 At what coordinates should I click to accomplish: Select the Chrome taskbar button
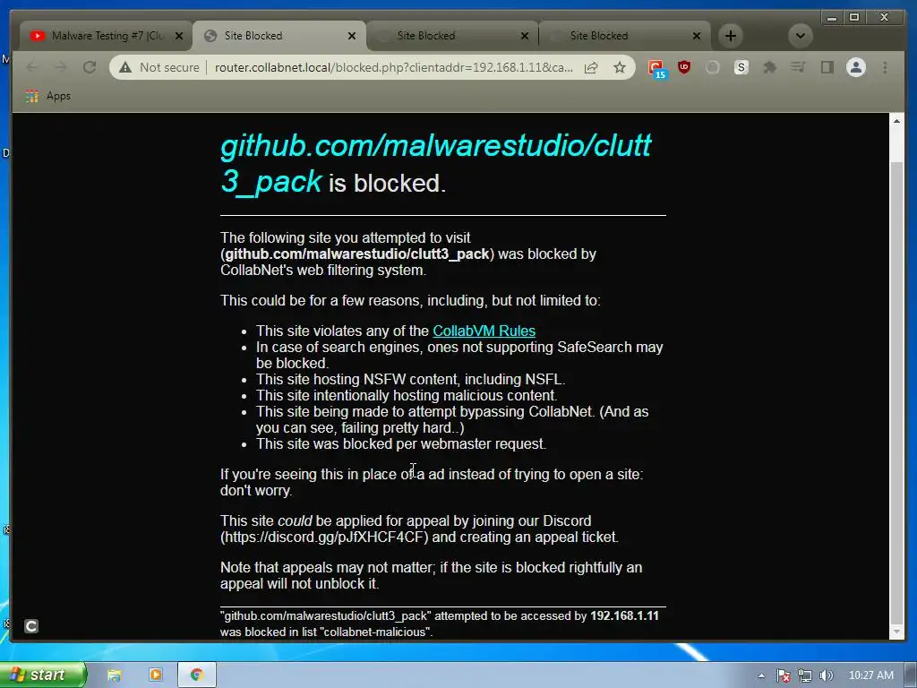196,675
